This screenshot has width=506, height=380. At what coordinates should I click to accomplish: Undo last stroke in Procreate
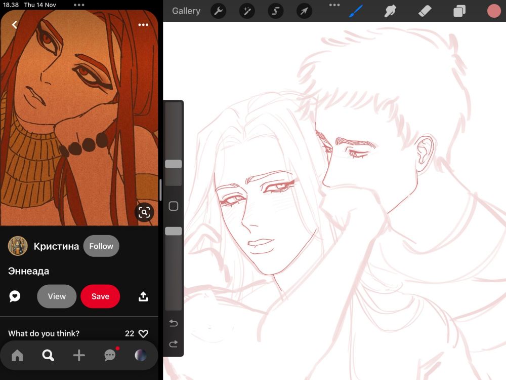click(173, 323)
